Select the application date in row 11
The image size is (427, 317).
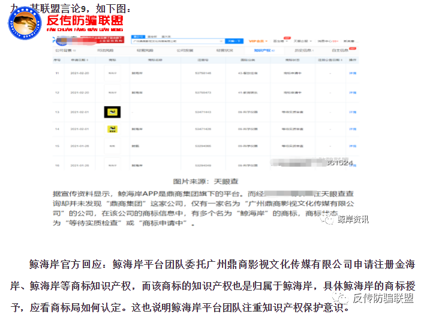click(x=80, y=73)
